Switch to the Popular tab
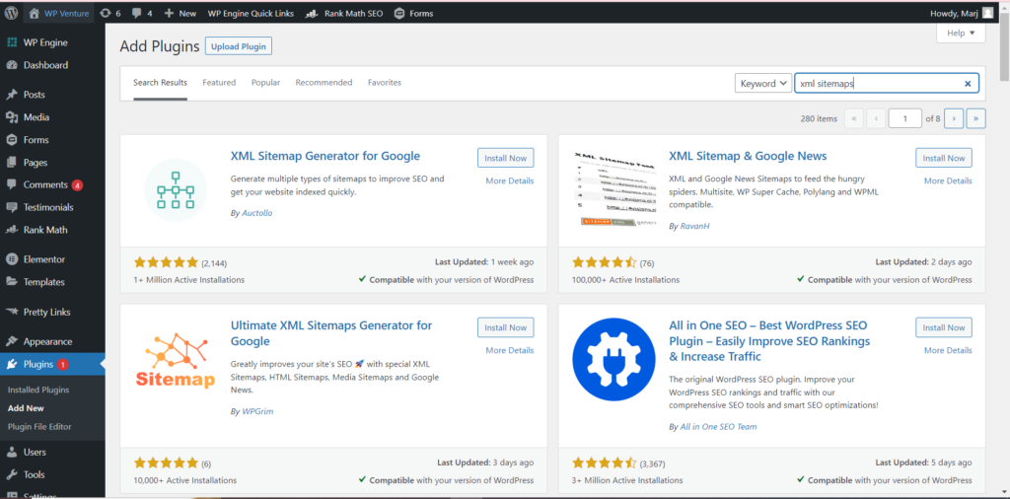1010x499 pixels. click(265, 83)
